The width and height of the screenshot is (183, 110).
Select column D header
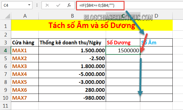(x=156, y=16)
